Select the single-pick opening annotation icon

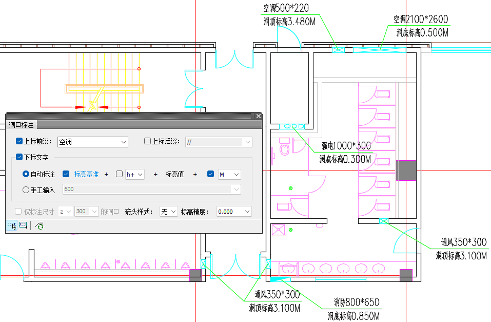click(x=11, y=225)
